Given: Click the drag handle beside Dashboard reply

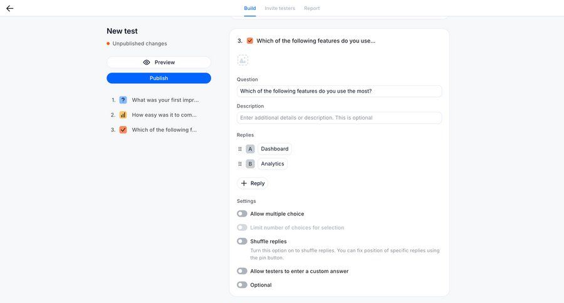Looking at the screenshot, I should coord(240,149).
